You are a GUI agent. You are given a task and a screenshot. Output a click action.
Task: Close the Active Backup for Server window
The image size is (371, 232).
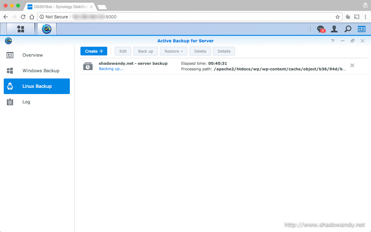coord(363,41)
